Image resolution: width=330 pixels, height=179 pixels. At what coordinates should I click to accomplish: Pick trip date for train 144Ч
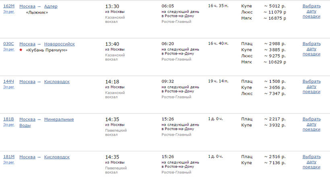coord(311,87)
